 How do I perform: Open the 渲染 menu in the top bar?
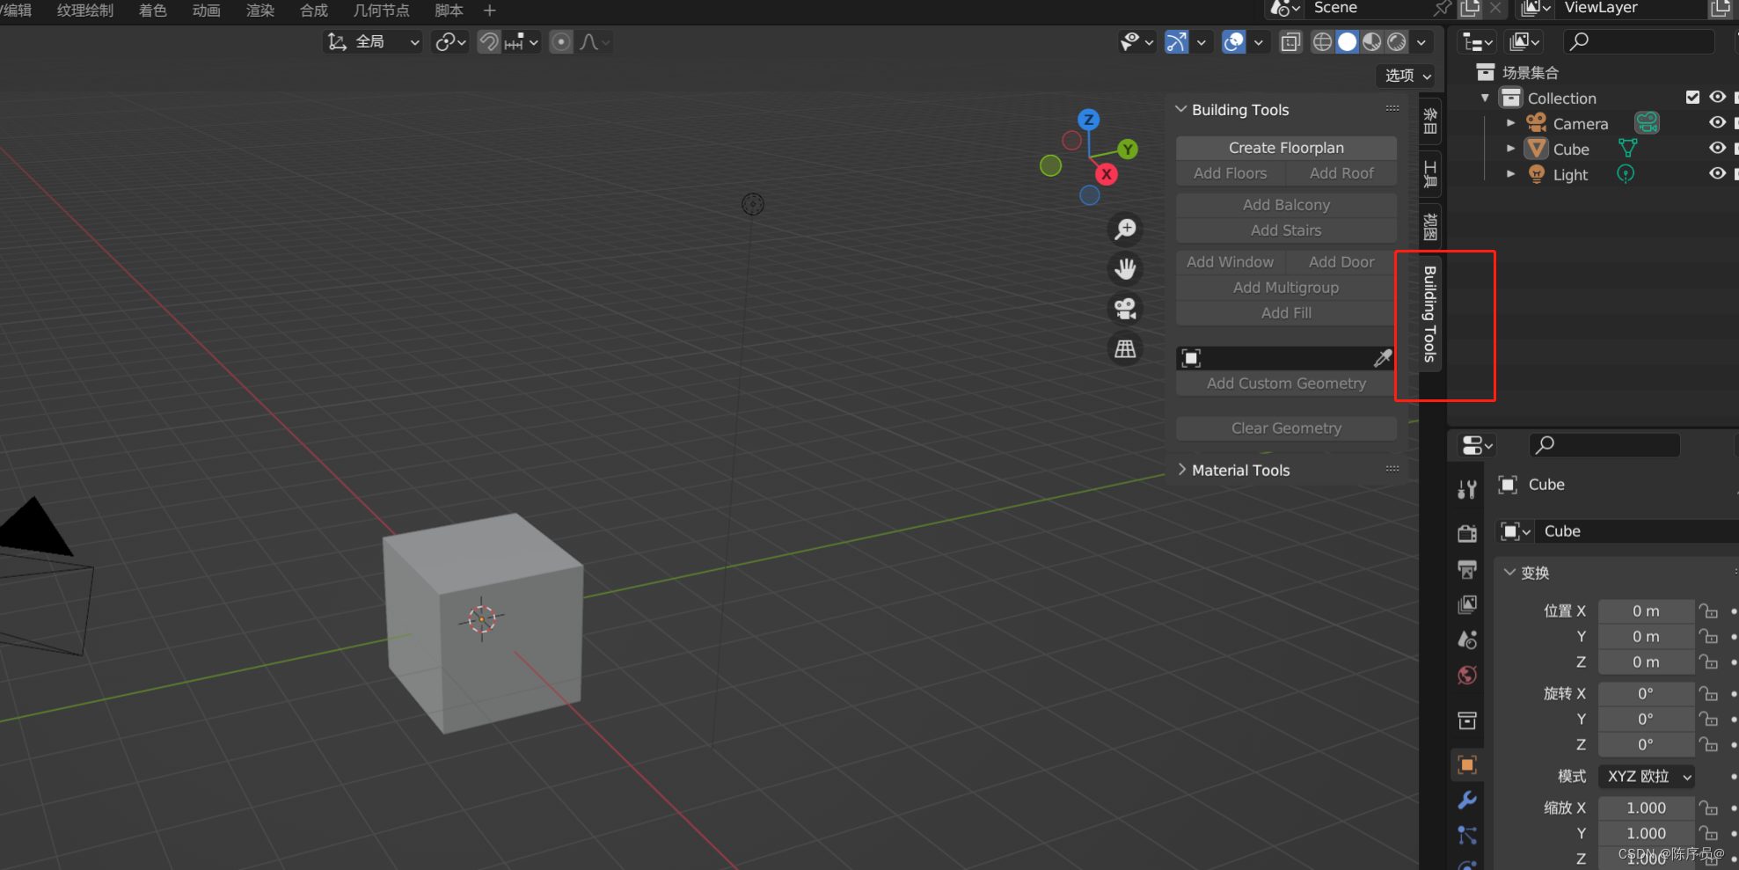coord(259,11)
